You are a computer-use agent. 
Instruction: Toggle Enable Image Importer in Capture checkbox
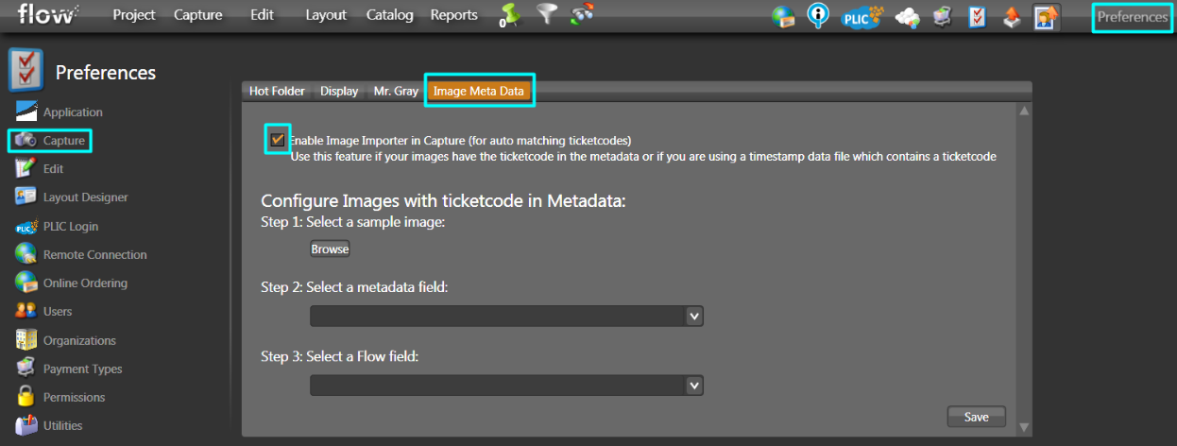coord(278,140)
